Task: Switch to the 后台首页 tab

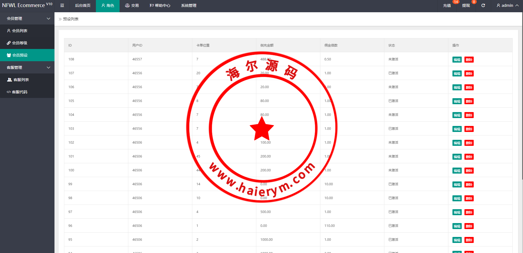Action: 83,5
